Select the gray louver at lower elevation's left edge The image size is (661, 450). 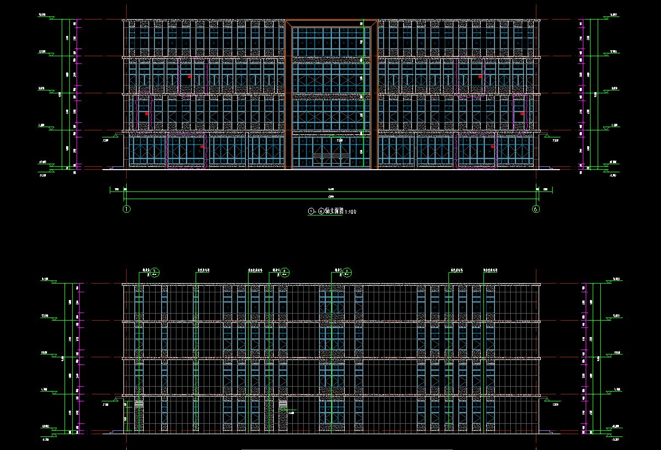tap(139, 404)
